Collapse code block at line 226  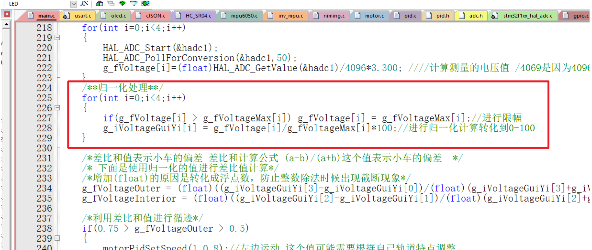point(57,108)
